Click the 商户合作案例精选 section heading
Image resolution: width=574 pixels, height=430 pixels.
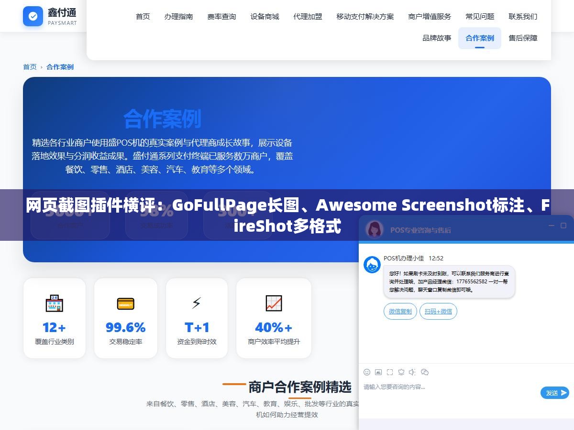[299, 387]
